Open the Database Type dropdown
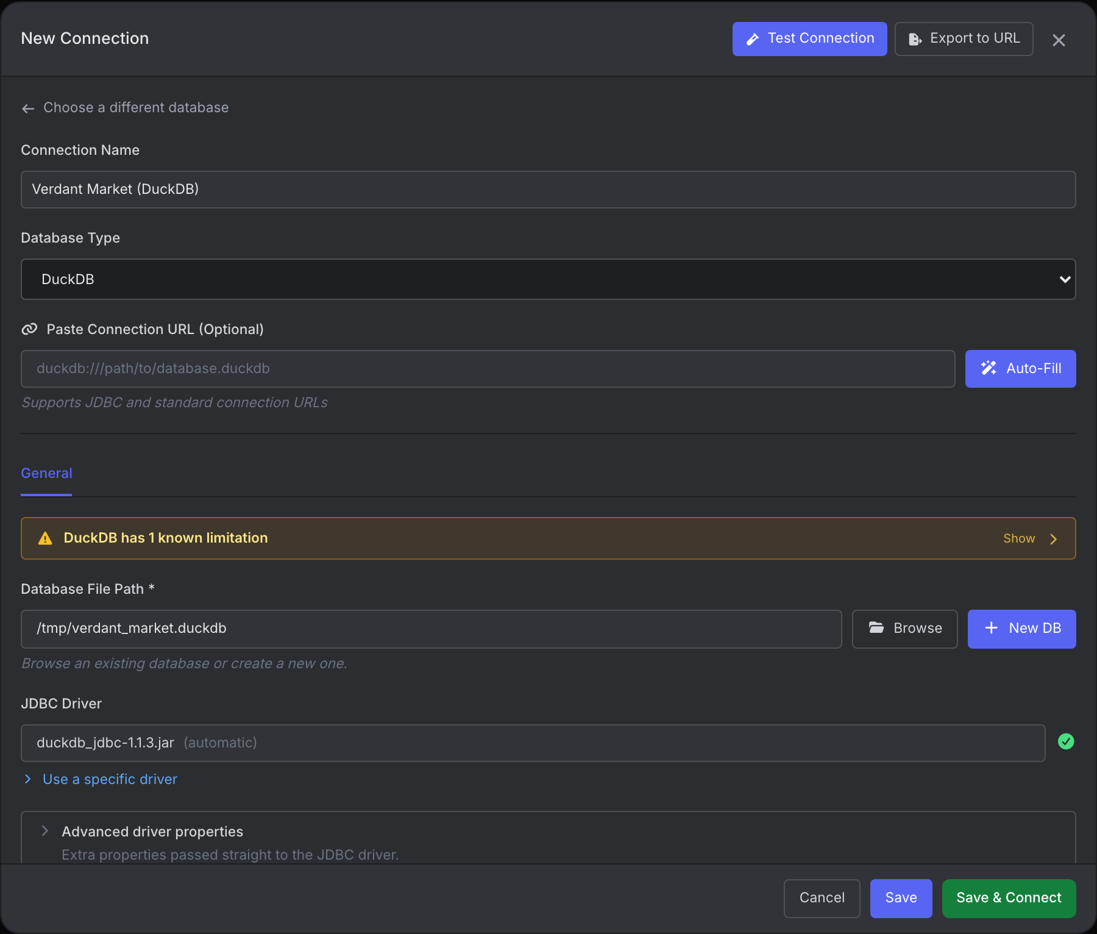Screen dimensions: 1097x934 point(548,279)
